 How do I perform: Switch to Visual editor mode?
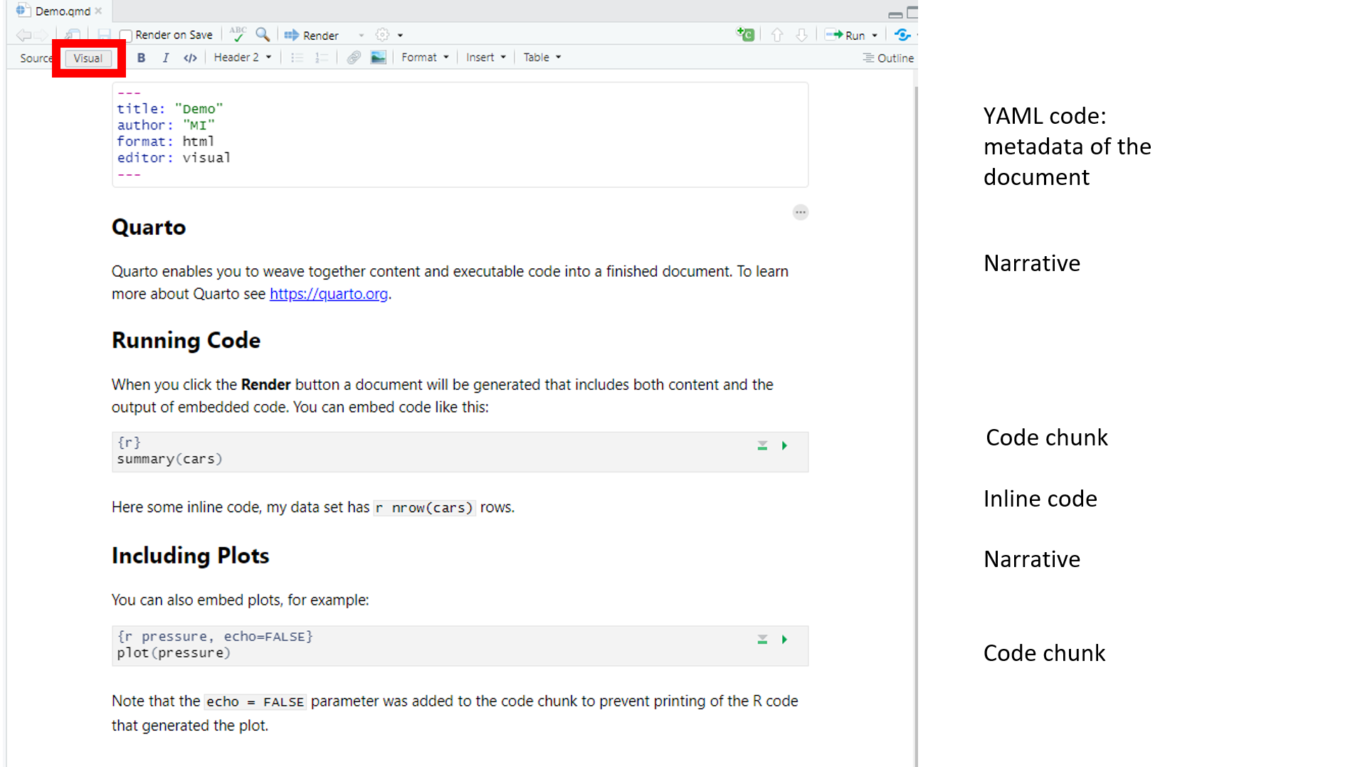(x=88, y=58)
